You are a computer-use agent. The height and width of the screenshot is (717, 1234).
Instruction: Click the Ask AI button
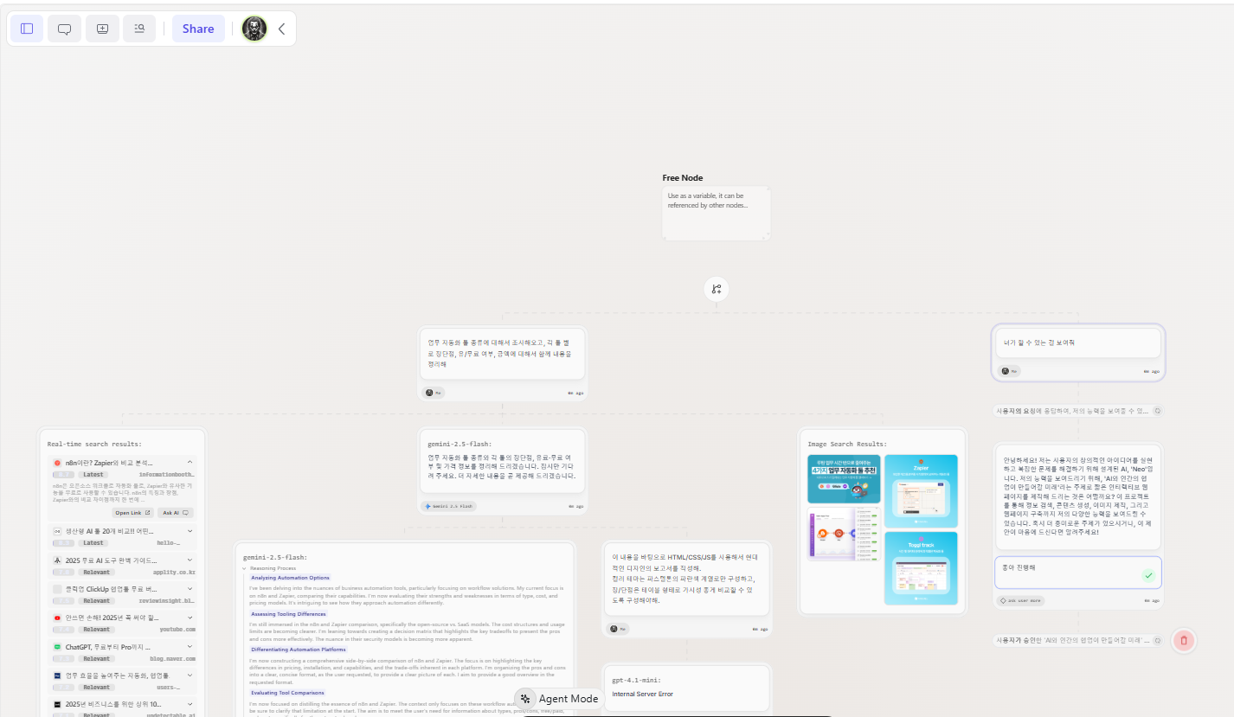point(176,513)
